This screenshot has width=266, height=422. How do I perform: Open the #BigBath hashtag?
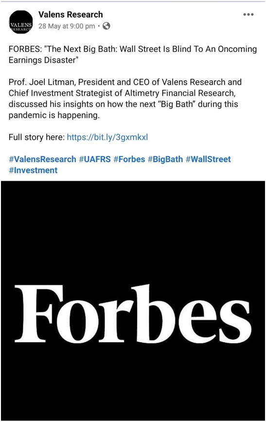pyautogui.click(x=165, y=159)
